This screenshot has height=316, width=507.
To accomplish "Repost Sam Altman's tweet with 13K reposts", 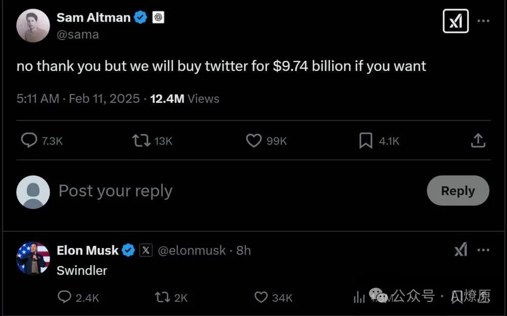I will click(x=141, y=141).
